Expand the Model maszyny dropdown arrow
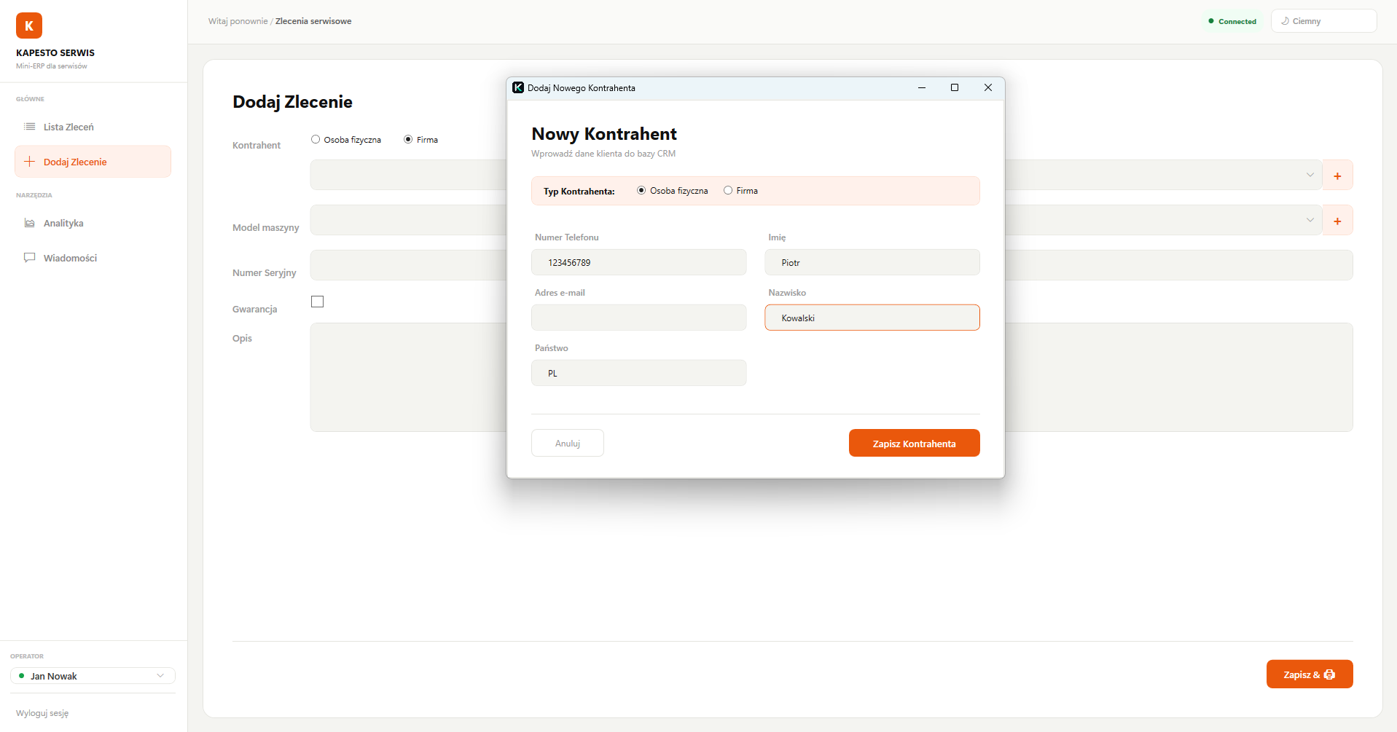1397x732 pixels. 1310,220
